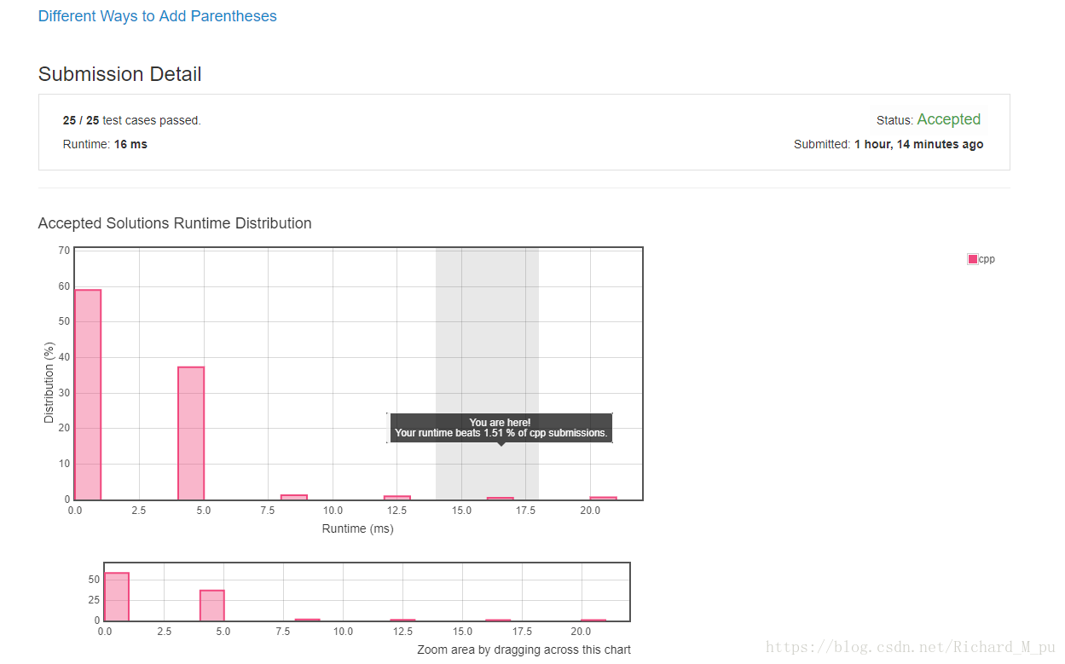The width and height of the screenshot is (1065, 664).
Task: Click the '25 / 25 test cases passed' text
Action: point(132,120)
